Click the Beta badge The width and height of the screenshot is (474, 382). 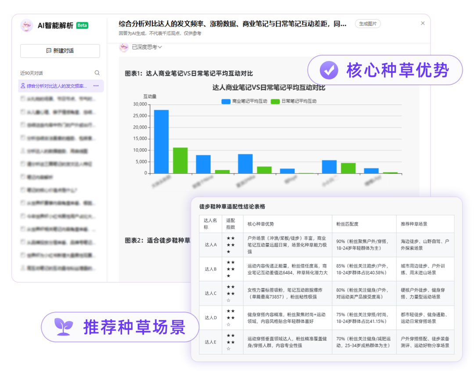pyautogui.click(x=82, y=25)
